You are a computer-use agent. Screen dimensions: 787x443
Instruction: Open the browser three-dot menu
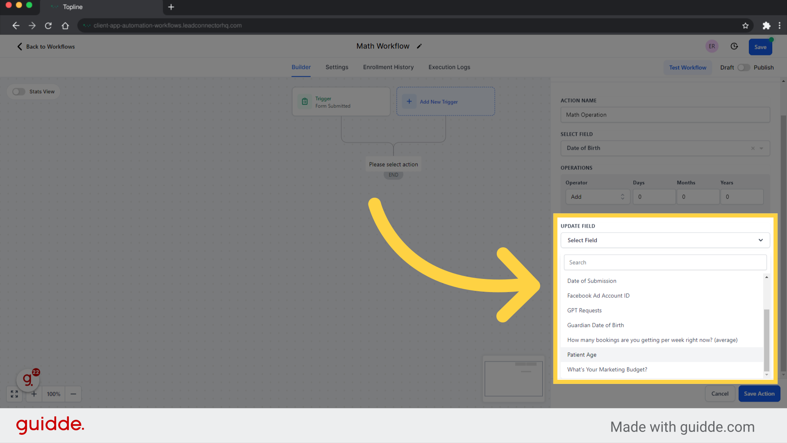[780, 25]
